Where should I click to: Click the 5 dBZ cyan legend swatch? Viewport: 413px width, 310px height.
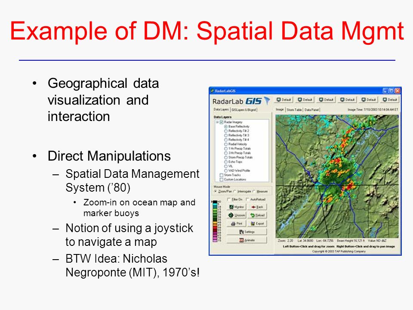coord(215,205)
